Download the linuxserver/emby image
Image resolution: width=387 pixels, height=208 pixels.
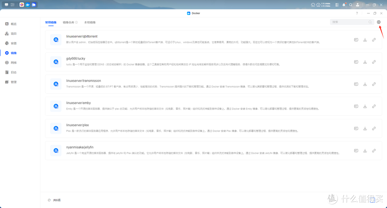[365, 106]
